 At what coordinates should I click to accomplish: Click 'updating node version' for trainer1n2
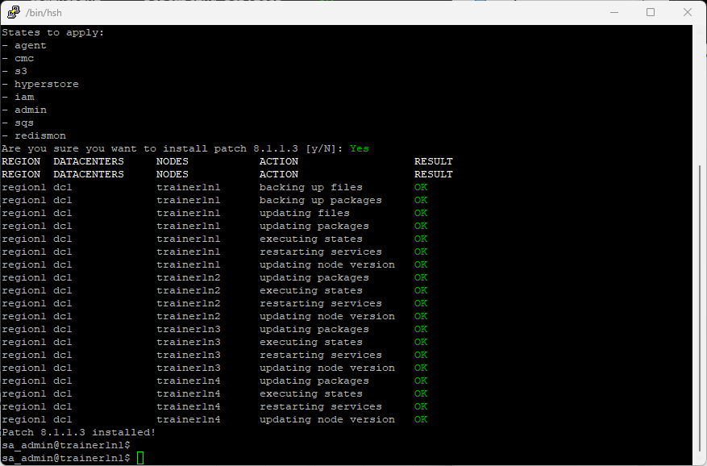[327, 316]
